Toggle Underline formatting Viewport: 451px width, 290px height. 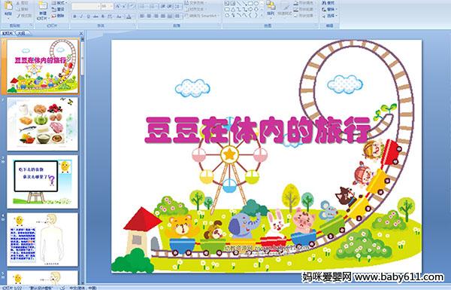tap(88, 17)
